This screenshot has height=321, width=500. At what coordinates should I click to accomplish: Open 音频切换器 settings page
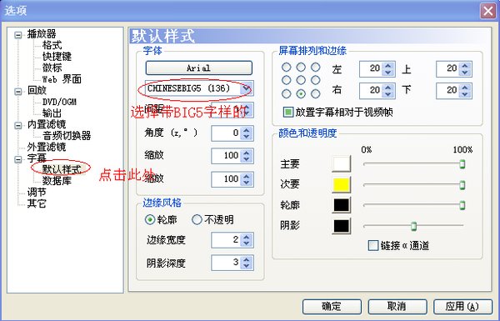[x=67, y=136]
